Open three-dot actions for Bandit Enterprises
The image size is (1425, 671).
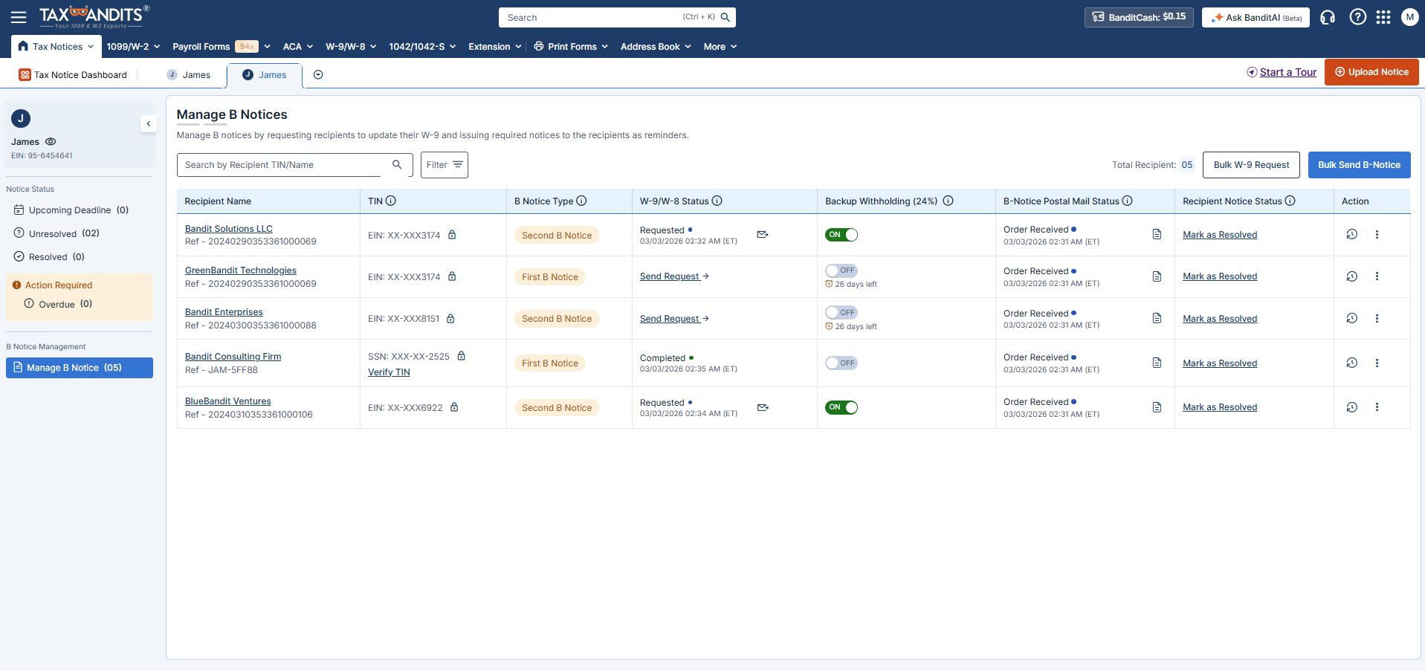point(1377,319)
